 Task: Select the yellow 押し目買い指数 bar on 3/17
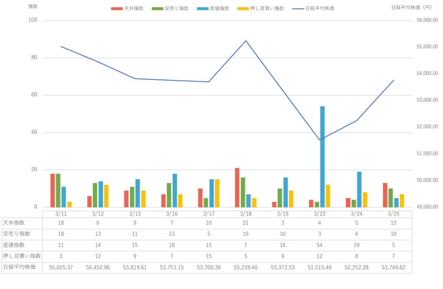click(217, 193)
